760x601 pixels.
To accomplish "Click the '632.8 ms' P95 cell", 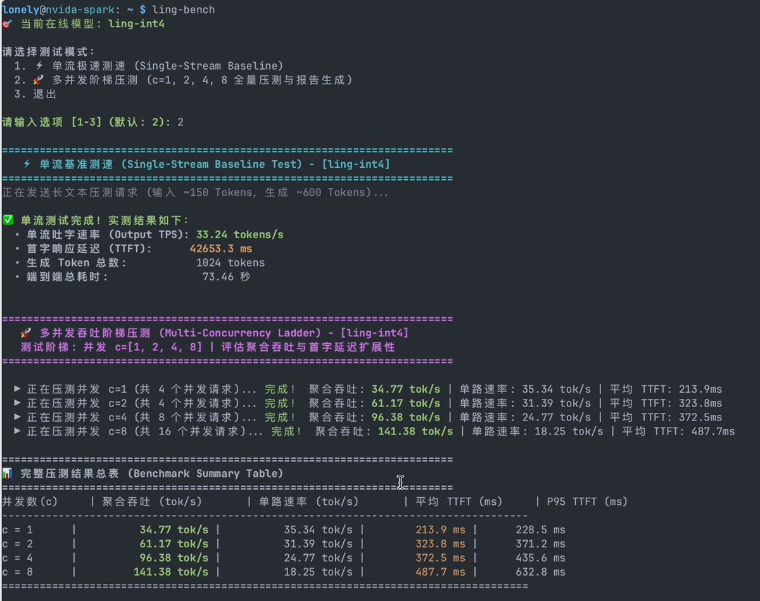I will [x=540, y=572].
